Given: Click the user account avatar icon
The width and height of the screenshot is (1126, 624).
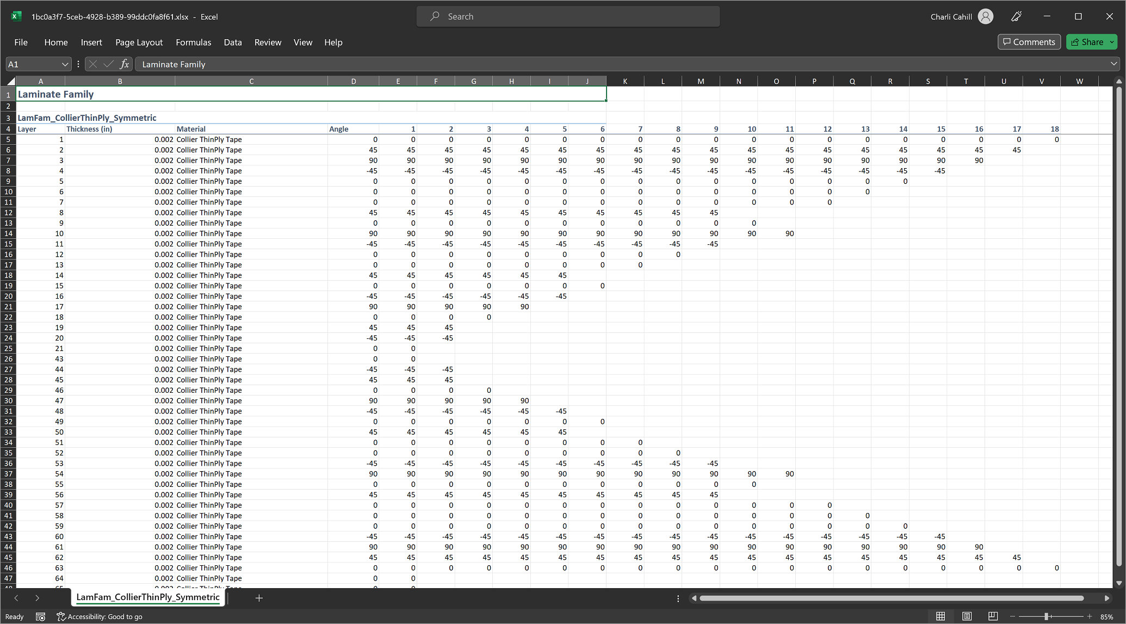Looking at the screenshot, I should pyautogui.click(x=986, y=16).
